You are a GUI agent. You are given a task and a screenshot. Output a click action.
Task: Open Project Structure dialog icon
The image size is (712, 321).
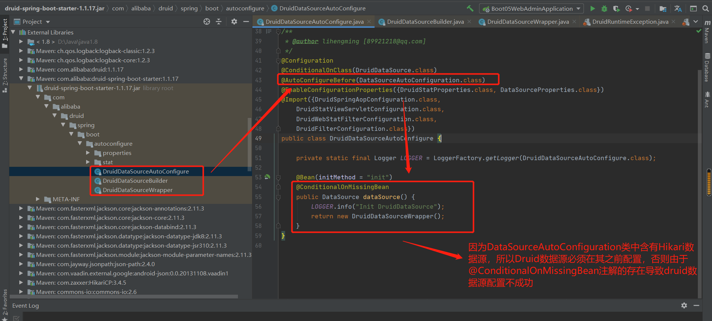click(x=663, y=9)
